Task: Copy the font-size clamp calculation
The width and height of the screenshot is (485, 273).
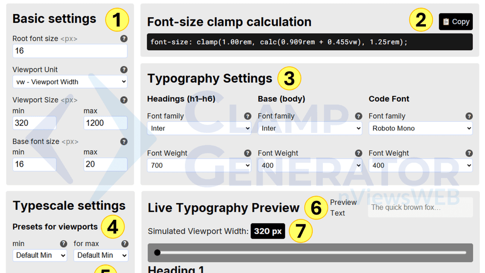Action: (x=456, y=22)
